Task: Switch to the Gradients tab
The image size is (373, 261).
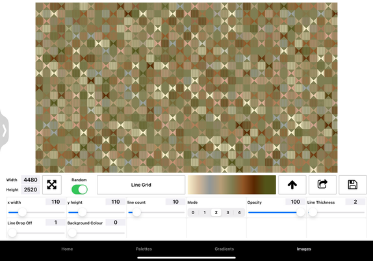Action: point(224,249)
